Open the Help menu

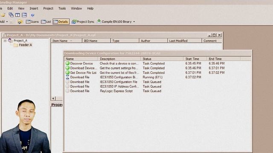click(x=90, y=8)
